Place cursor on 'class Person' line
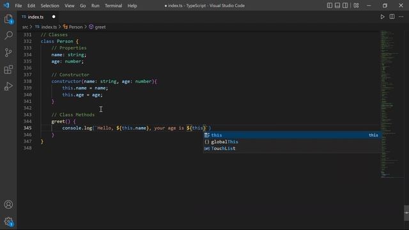Screen dimensions: 409x230 coord(59,41)
